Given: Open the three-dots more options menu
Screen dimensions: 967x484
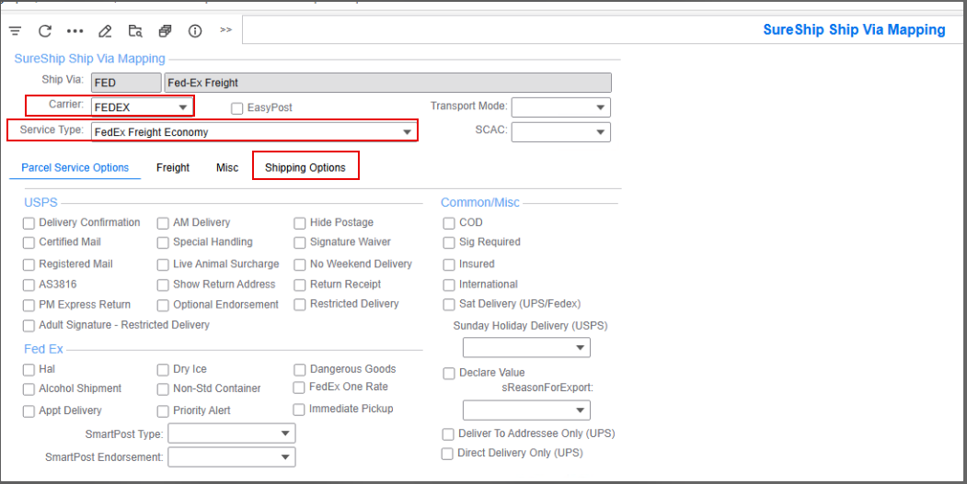Looking at the screenshot, I should coord(75,30).
